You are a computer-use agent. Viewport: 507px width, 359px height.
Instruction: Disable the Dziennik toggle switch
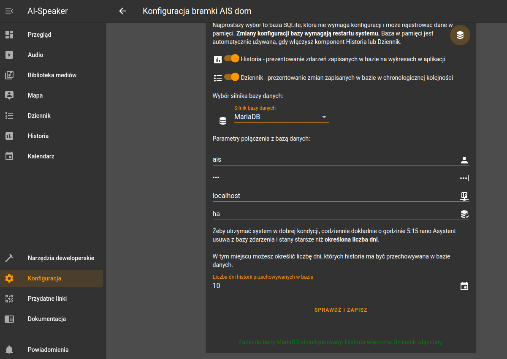click(x=232, y=77)
